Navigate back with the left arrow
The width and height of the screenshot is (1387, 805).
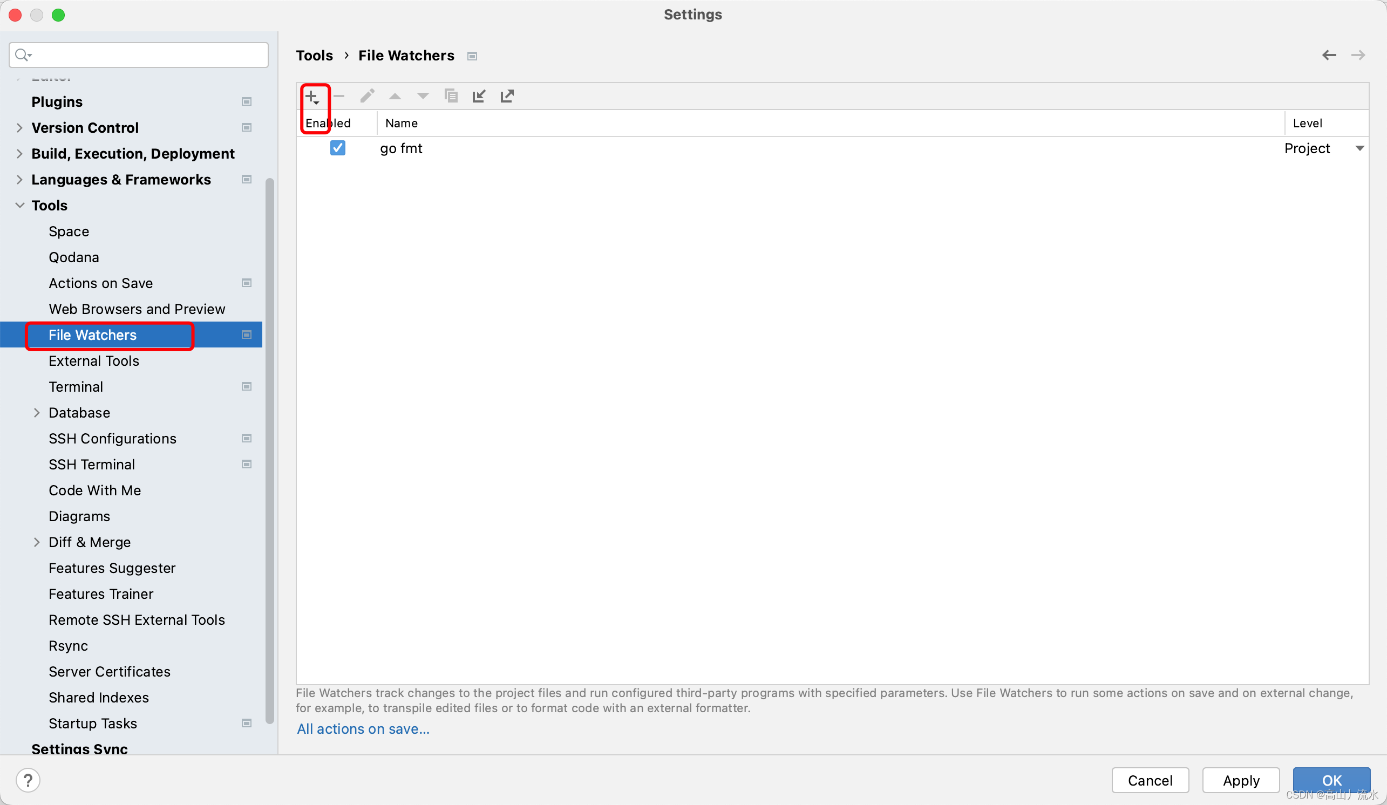1329,55
